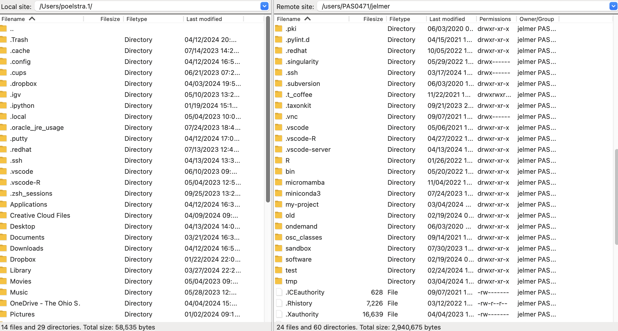Click inside the Local site path field
Image resolution: width=618 pixels, height=331 pixels.
[x=125, y=6]
